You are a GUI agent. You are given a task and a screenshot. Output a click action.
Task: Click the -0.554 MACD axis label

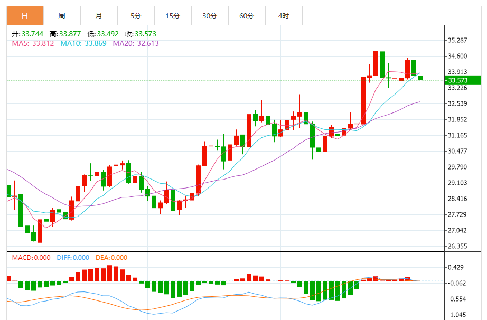(x=456, y=299)
